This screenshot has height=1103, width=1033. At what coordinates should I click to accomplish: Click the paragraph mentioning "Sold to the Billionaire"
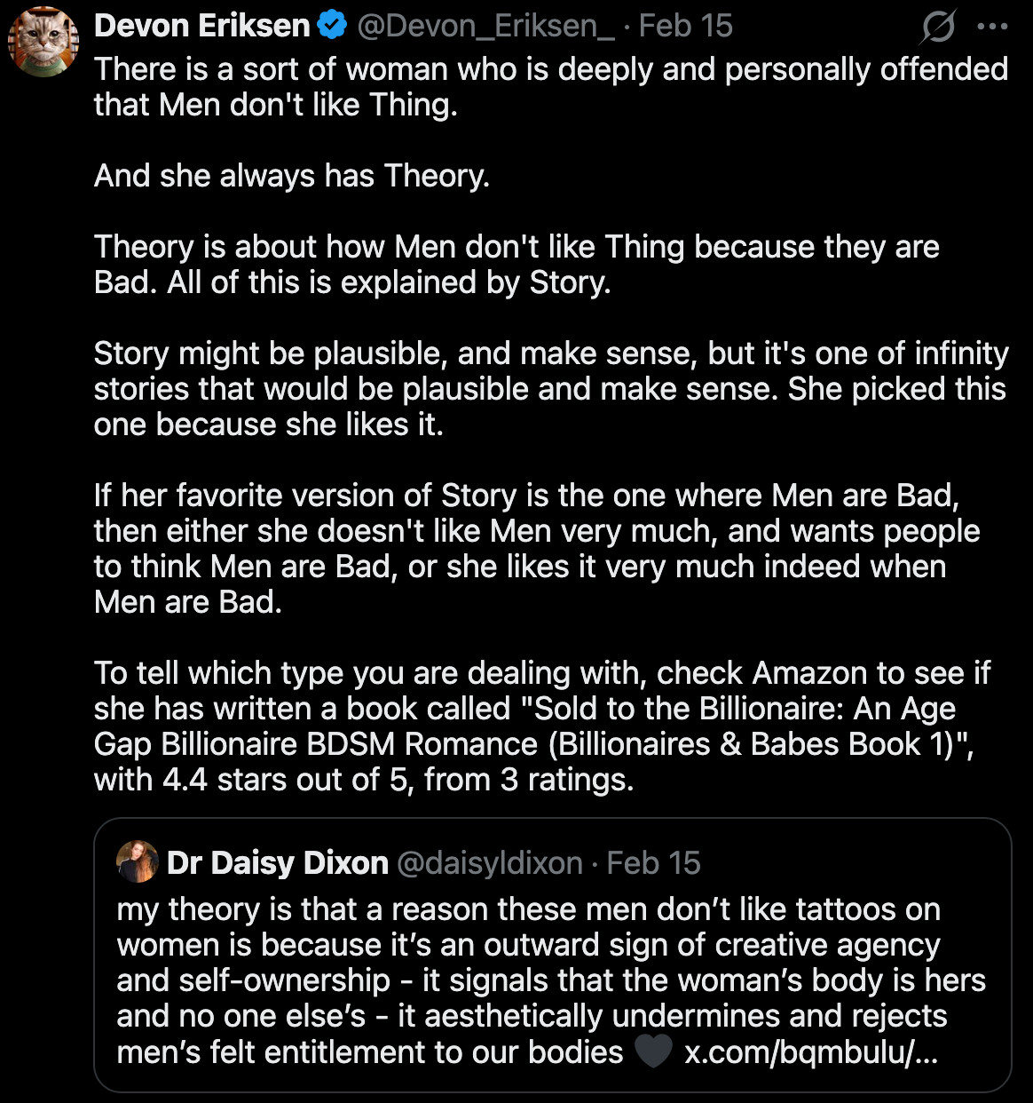541,726
